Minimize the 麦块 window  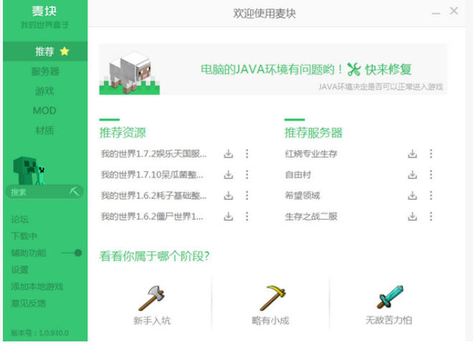point(436,13)
